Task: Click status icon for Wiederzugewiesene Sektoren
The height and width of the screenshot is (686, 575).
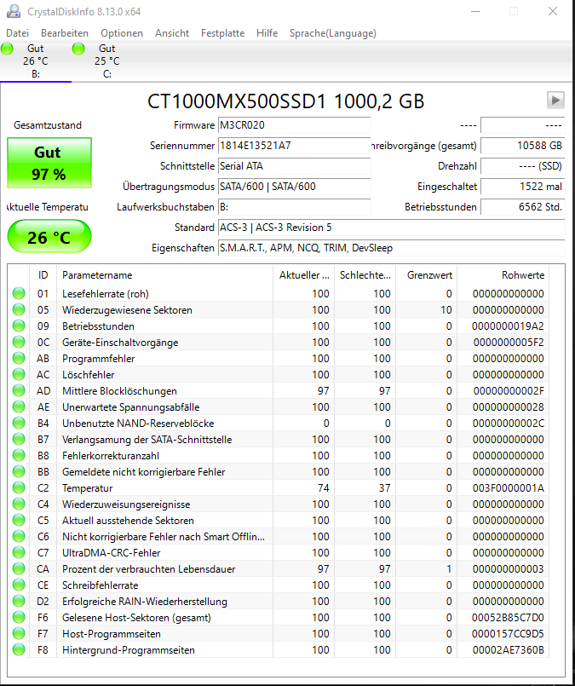Action: (x=19, y=309)
